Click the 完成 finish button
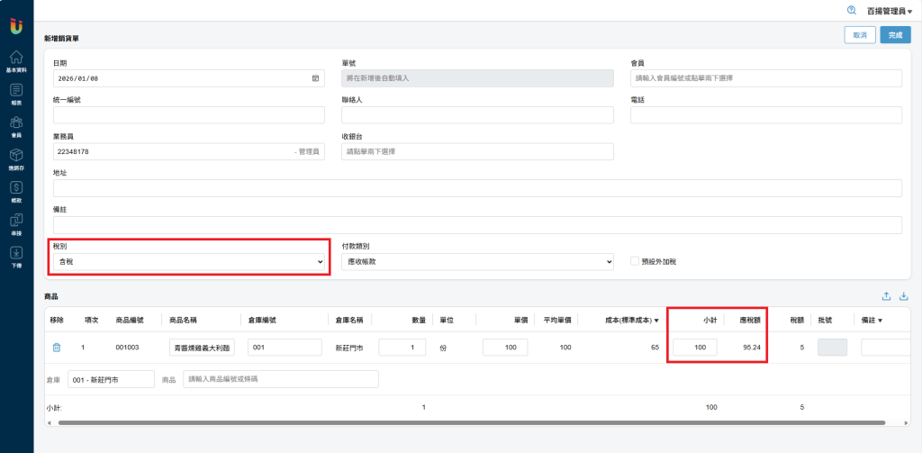 [x=894, y=35]
